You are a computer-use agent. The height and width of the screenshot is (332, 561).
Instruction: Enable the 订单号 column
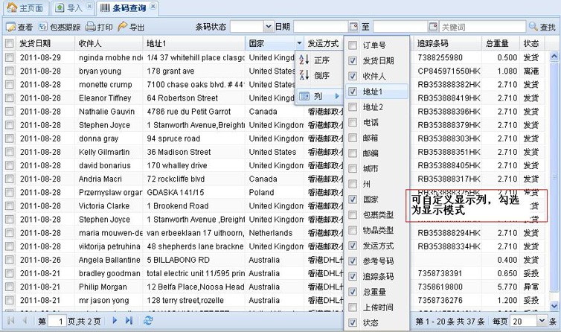(353, 45)
